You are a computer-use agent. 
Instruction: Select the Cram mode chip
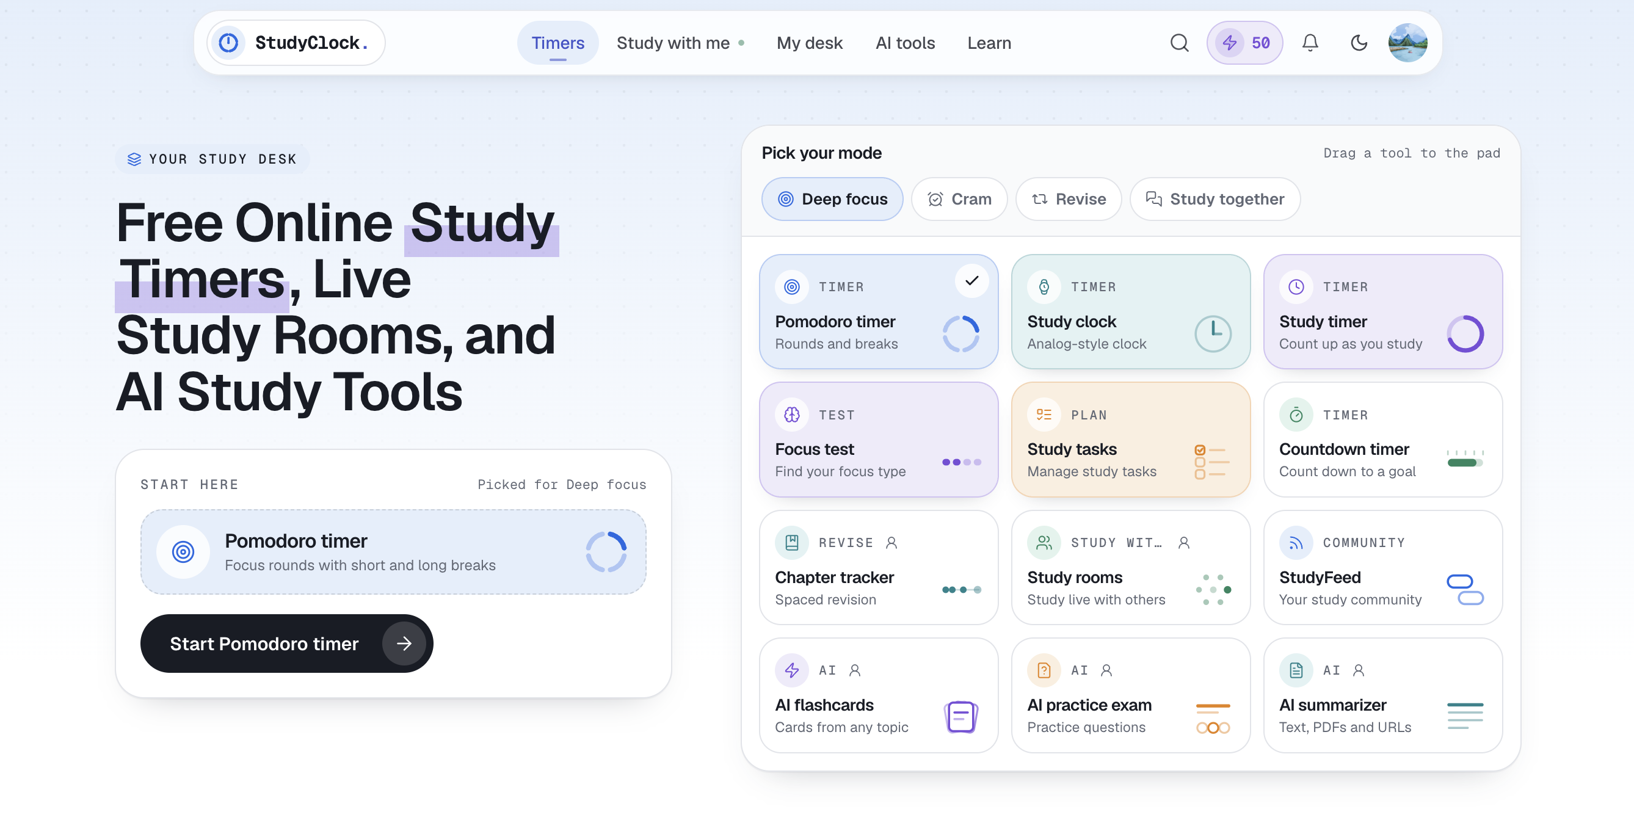click(959, 199)
